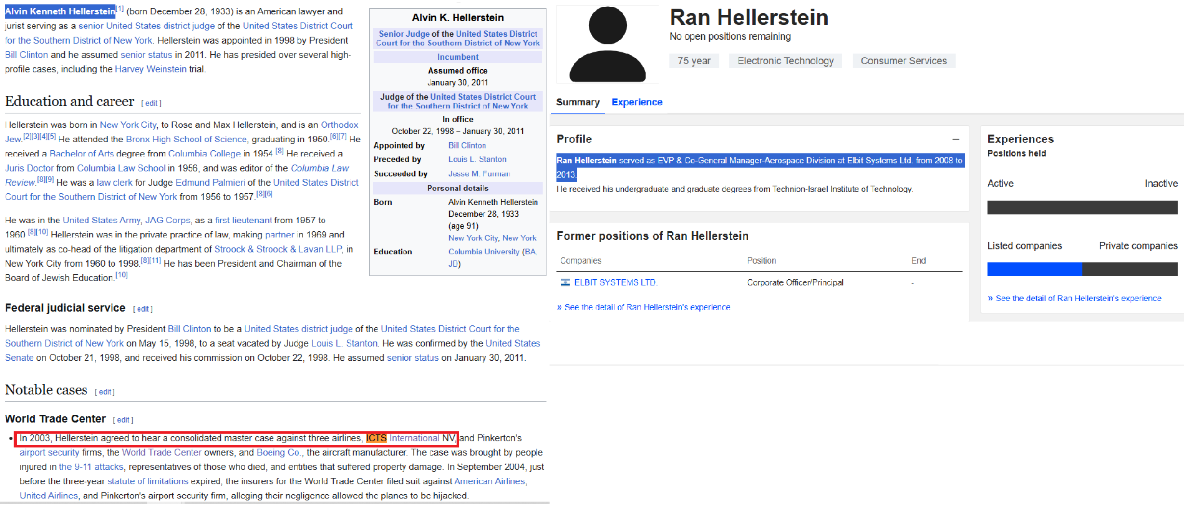This screenshot has width=1184, height=516.
Task: Open the Columbia College link
Action: (x=205, y=153)
